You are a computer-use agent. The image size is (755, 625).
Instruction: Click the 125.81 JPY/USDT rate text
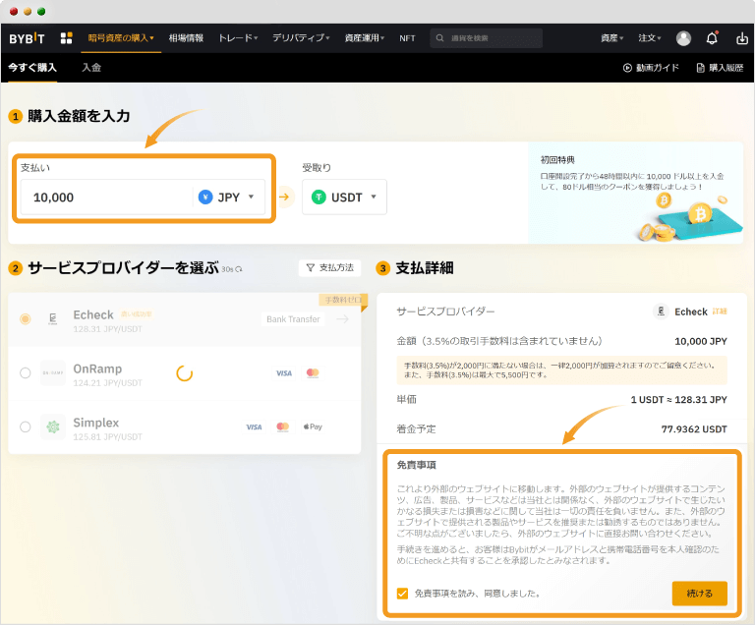[107, 437]
